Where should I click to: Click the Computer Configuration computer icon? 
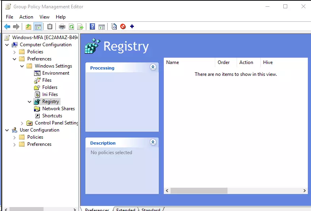(x=15, y=45)
